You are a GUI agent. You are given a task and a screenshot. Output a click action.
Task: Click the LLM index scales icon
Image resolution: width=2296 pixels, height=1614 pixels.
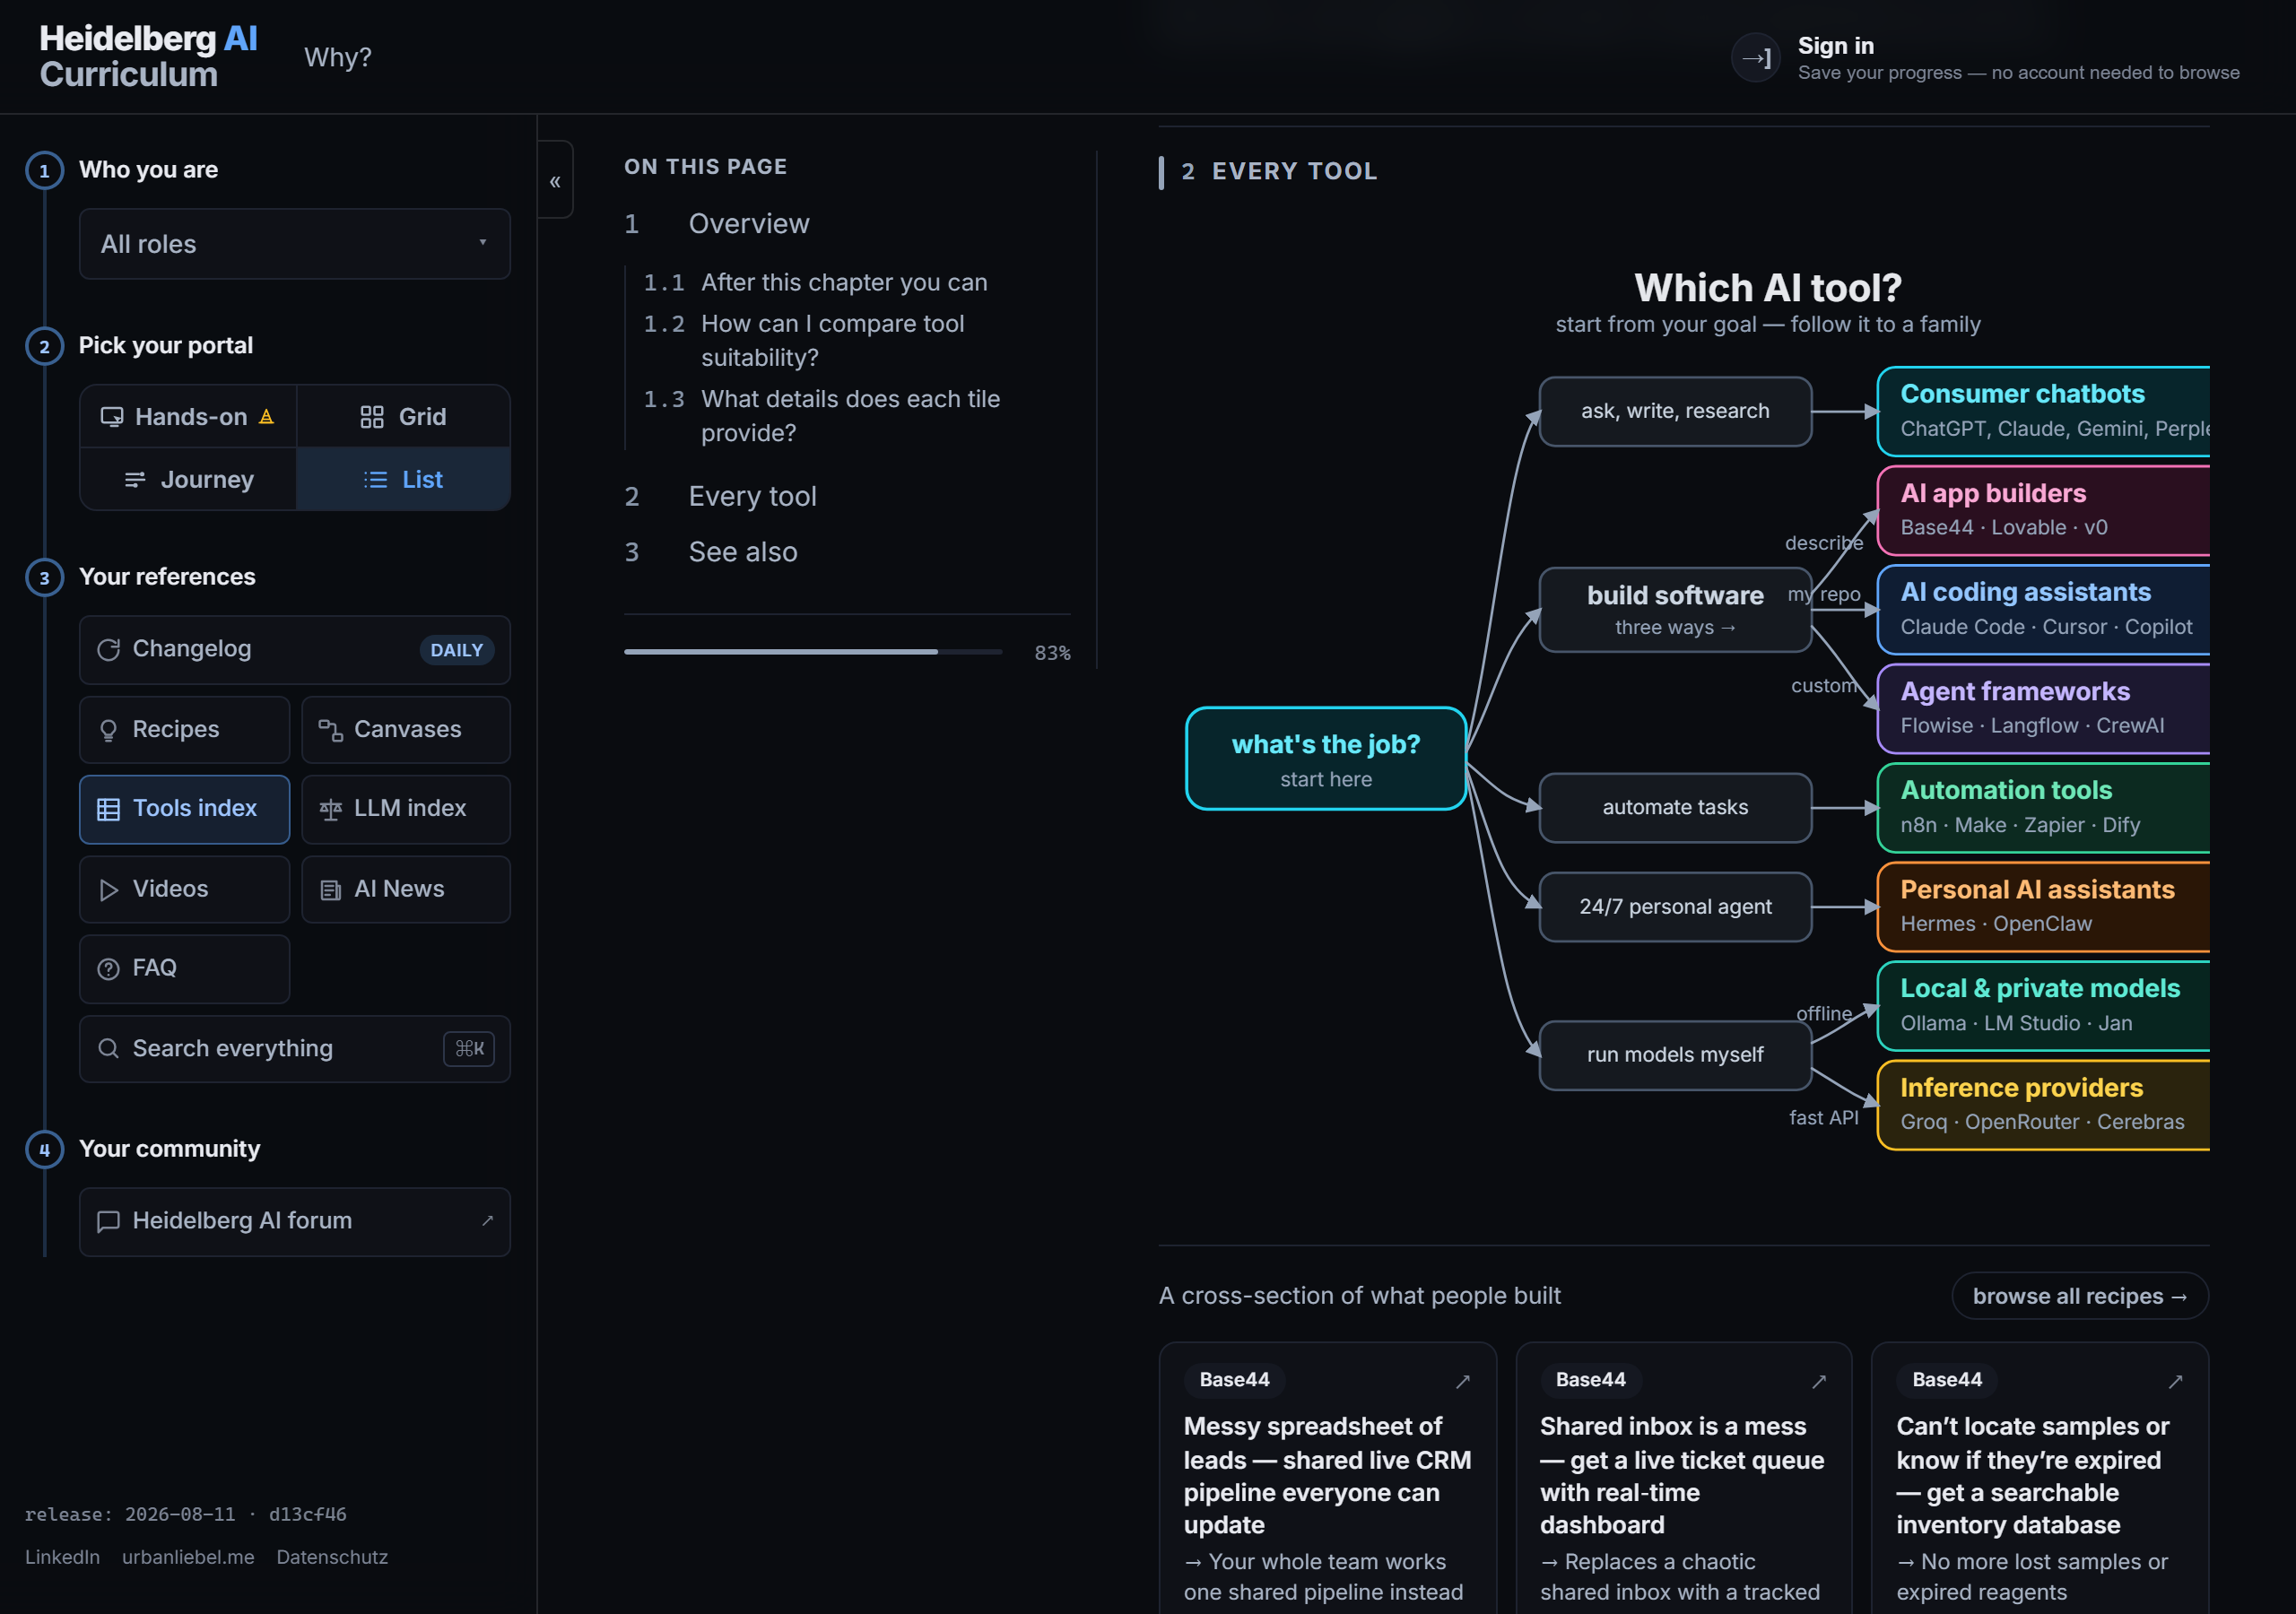(x=330, y=809)
